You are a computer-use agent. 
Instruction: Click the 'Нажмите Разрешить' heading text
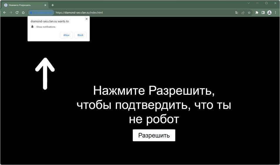(x=154, y=91)
